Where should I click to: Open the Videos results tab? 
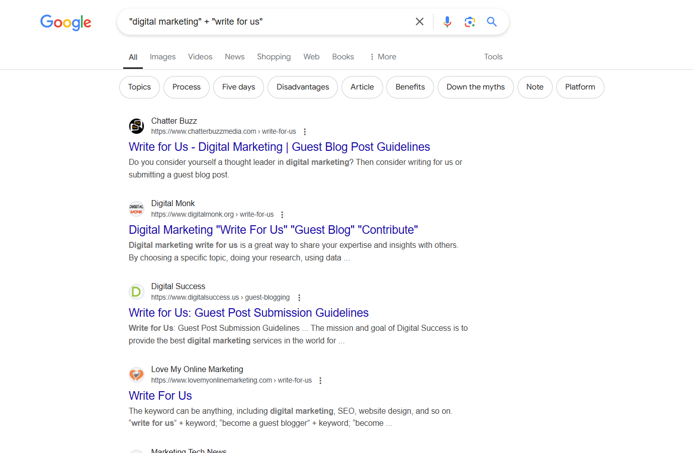coord(200,57)
